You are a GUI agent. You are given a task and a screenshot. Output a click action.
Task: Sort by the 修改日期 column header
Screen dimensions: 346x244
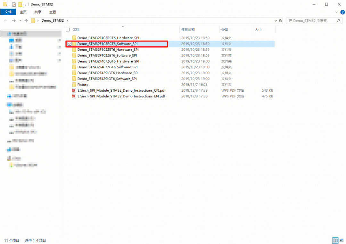(x=188, y=29)
